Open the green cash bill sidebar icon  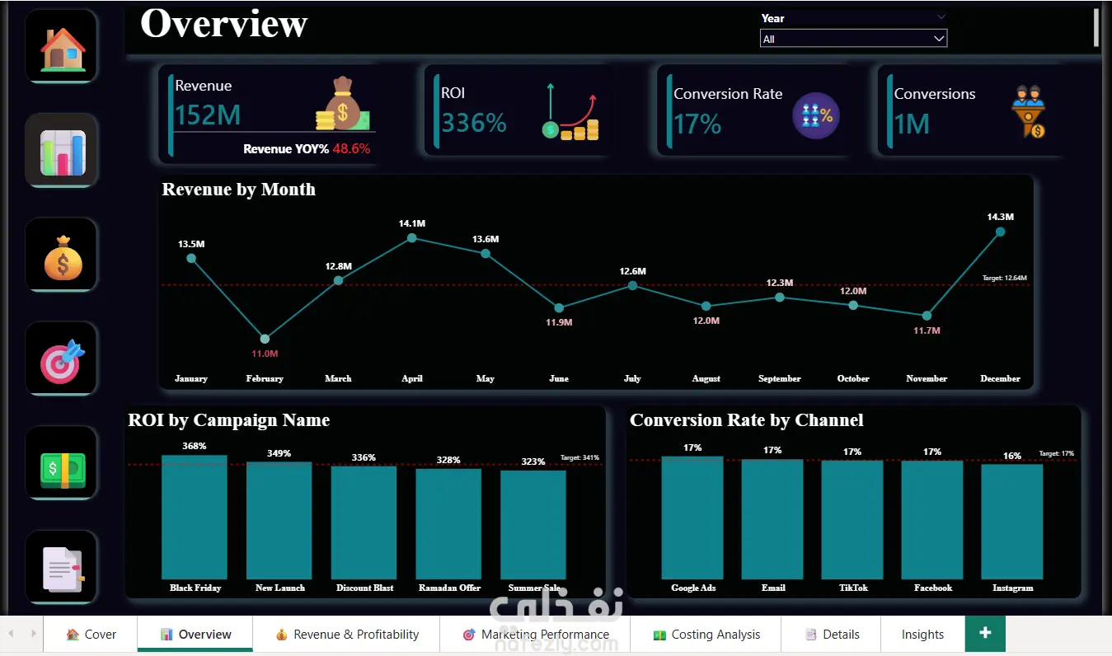tap(63, 464)
